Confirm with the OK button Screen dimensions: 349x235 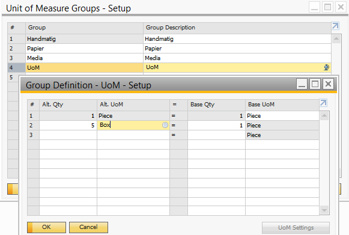(46, 227)
